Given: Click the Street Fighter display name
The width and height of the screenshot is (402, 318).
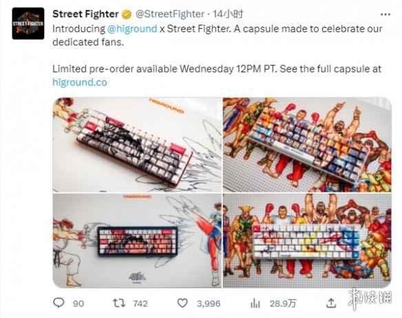Looking at the screenshot, I should pos(85,14).
